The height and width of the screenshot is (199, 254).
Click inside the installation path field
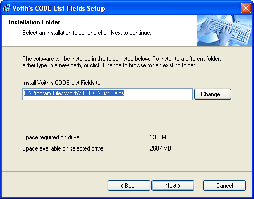tap(108, 94)
